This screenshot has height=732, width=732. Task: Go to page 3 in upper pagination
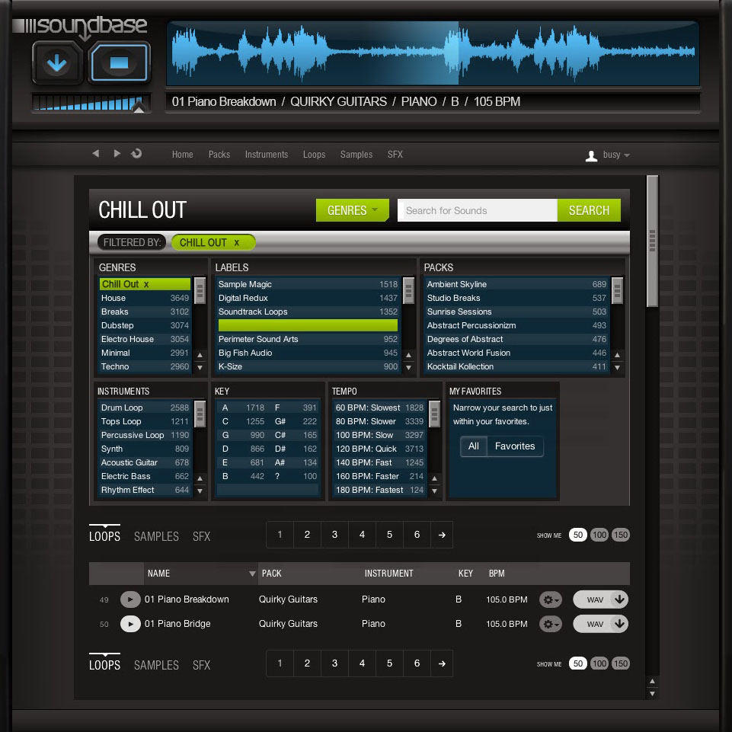tap(334, 535)
